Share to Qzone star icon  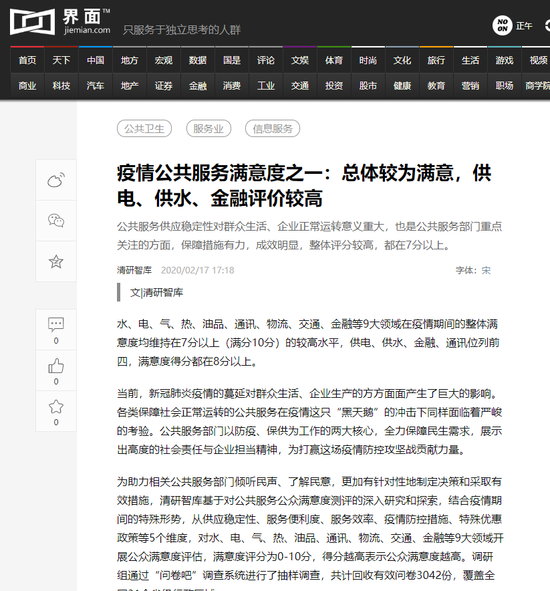click(x=56, y=261)
